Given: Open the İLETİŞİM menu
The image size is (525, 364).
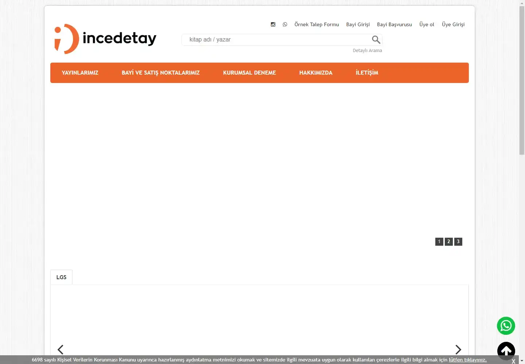Looking at the screenshot, I should pos(367,73).
